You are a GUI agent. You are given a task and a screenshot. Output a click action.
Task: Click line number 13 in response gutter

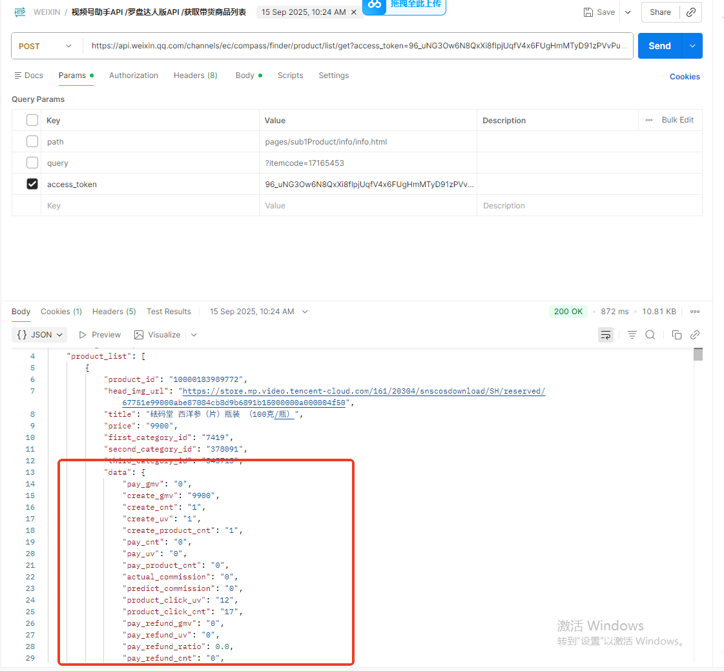[30, 472]
